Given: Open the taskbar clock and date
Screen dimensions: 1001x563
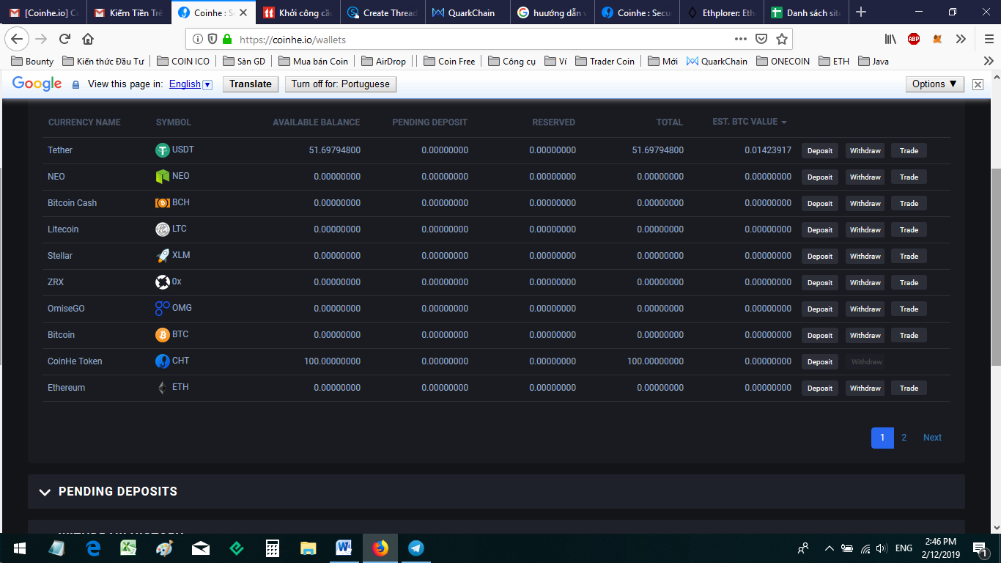Looking at the screenshot, I should pyautogui.click(x=939, y=548).
